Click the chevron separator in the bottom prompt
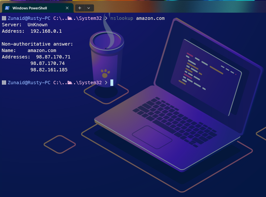Viewport: 266px width, 197px height. [x=105, y=82]
